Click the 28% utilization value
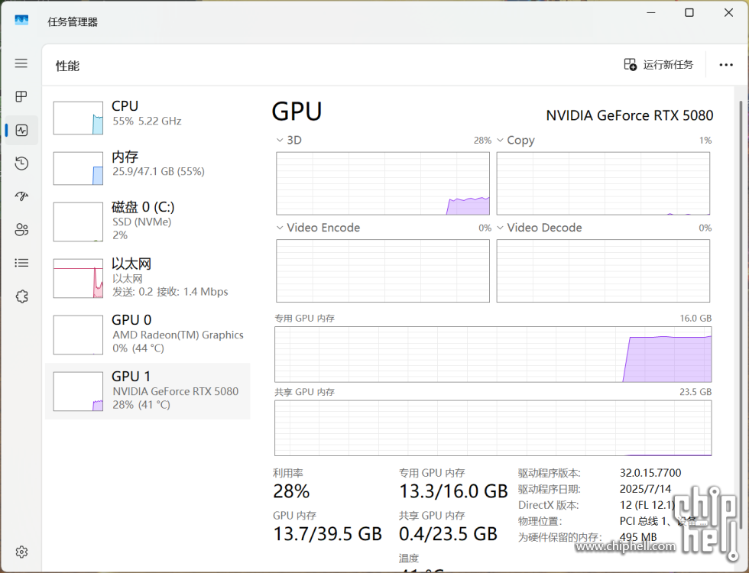749x573 pixels. pyautogui.click(x=291, y=491)
